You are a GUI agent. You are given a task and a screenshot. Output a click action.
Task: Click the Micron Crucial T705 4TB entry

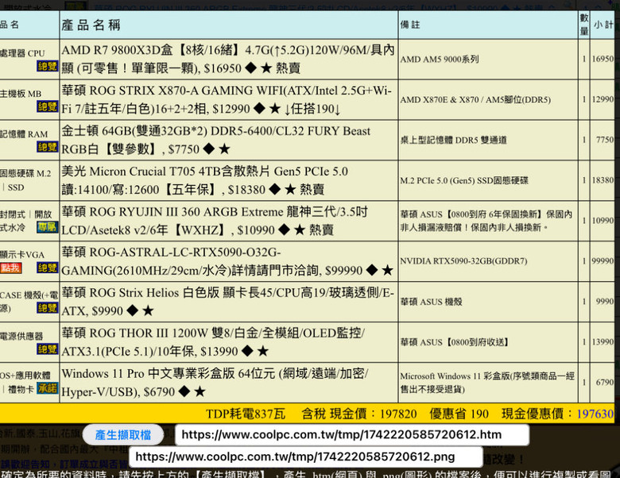point(205,180)
